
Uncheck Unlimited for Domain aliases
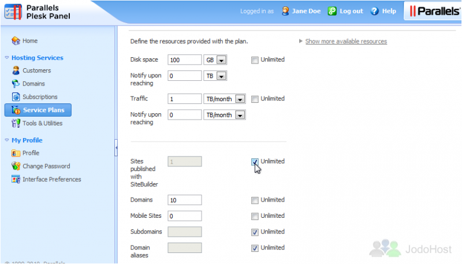[255, 248]
